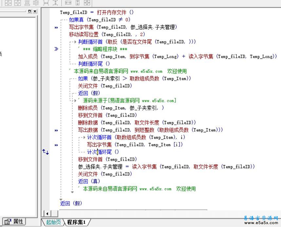Switch to the 起始页 tab
281x227 pixels.
(53, 222)
